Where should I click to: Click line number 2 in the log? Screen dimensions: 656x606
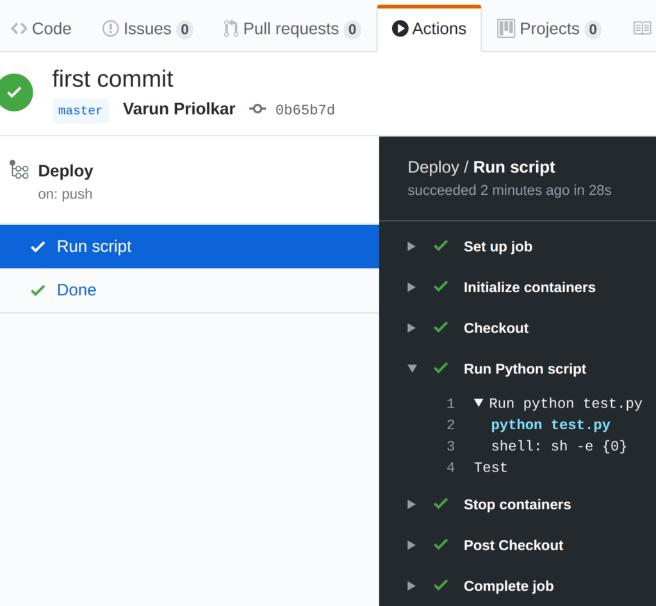point(450,425)
